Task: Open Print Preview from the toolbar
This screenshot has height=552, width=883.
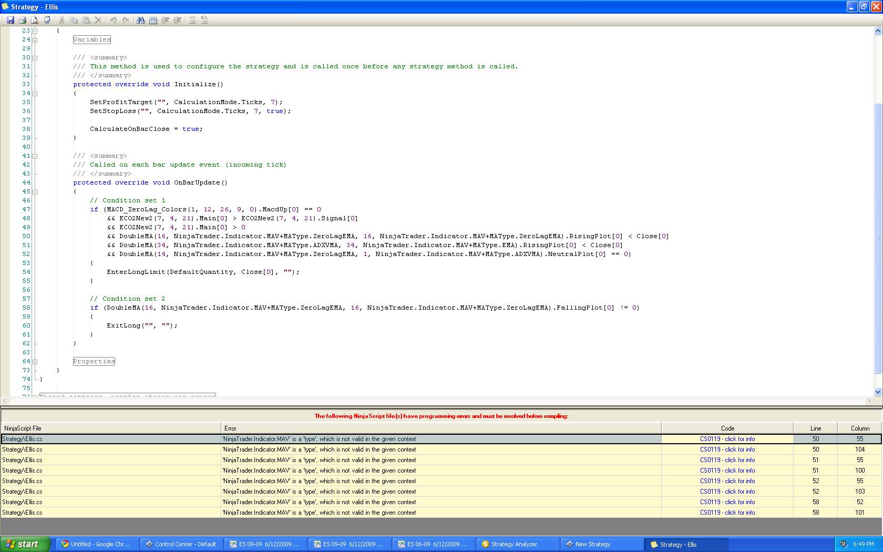Action: tap(35, 20)
